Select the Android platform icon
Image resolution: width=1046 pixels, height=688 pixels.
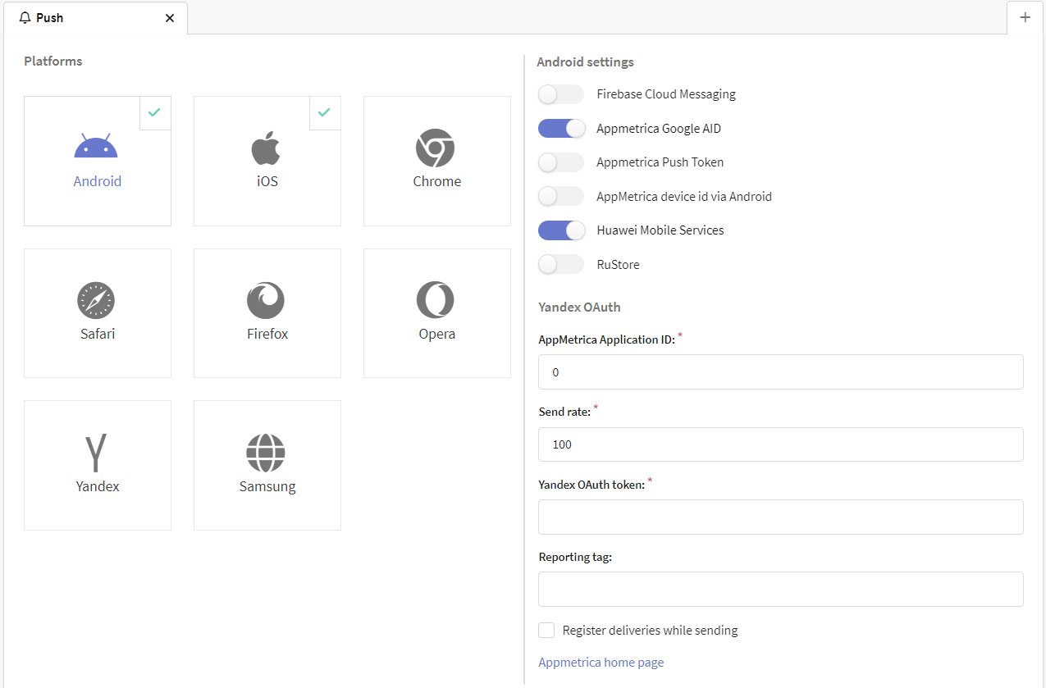tap(96, 146)
